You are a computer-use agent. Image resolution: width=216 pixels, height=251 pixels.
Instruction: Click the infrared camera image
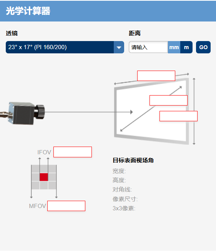point(22,113)
